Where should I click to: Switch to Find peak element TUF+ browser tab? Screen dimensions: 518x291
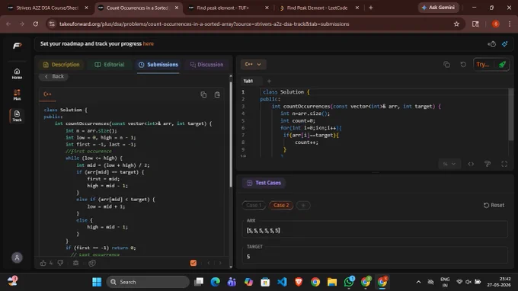tap(227, 8)
